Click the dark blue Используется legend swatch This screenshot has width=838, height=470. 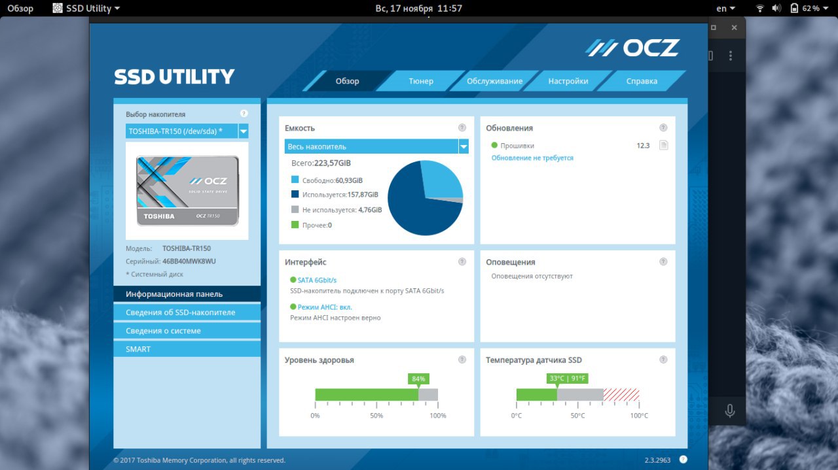point(295,194)
